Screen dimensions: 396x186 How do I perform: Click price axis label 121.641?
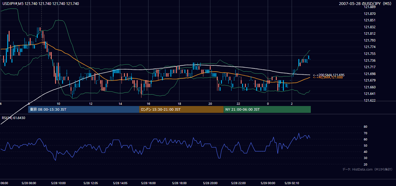[x=369, y=94]
